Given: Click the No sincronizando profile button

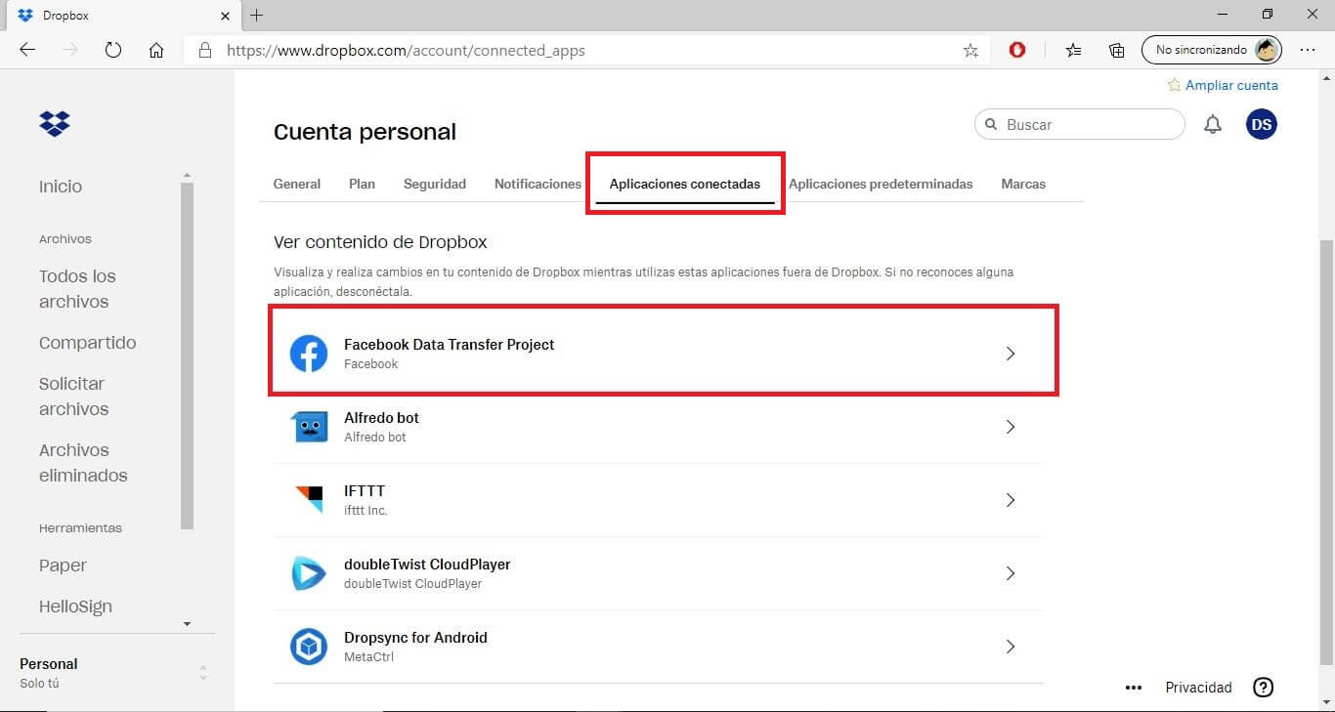Looking at the screenshot, I should coord(1212,50).
